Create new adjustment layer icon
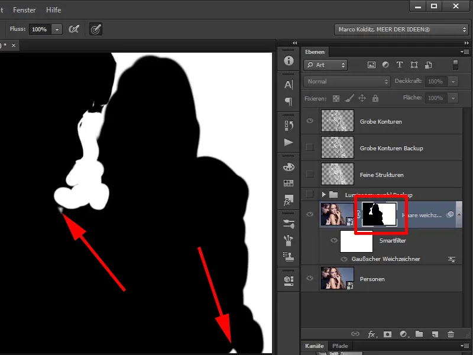 coord(404,334)
